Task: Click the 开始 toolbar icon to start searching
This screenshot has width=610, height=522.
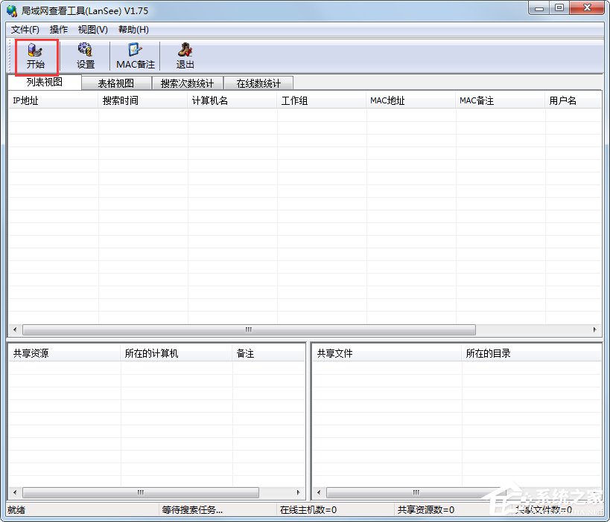Action: coord(36,56)
